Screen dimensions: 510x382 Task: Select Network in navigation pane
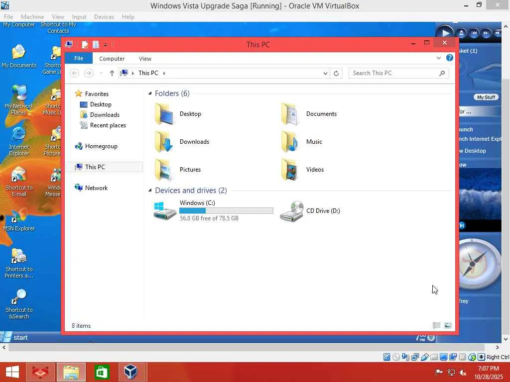click(x=92, y=188)
